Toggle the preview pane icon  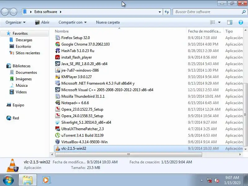pyautogui.click(x=230, y=22)
